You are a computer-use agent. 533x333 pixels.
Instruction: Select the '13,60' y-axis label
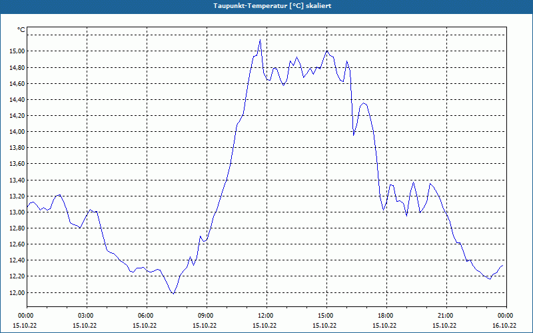[19, 164]
